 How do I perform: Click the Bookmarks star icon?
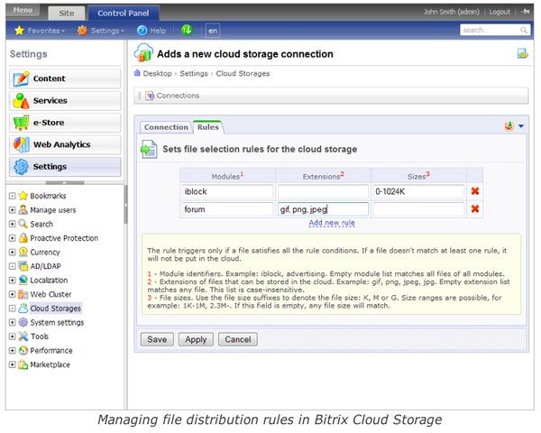tap(23, 196)
